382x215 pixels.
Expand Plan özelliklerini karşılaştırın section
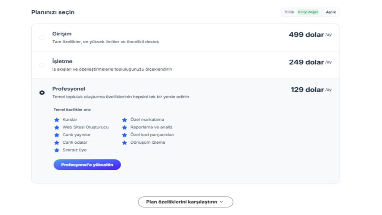click(x=181, y=202)
